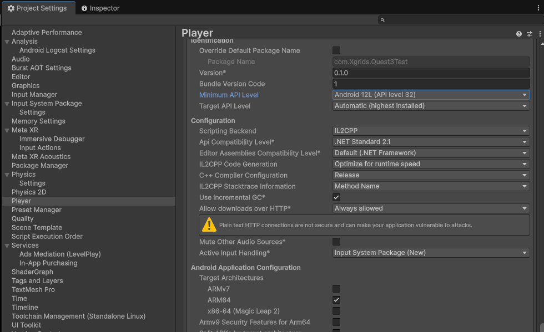Image resolution: width=544 pixels, height=332 pixels.
Task: Open Memory Settings
Action: (38, 121)
